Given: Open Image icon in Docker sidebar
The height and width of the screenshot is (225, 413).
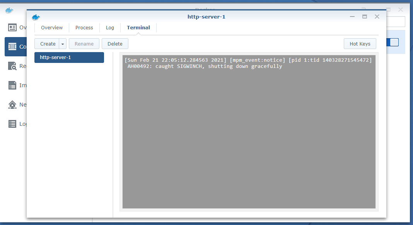Looking at the screenshot, I should tap(12, 85).
